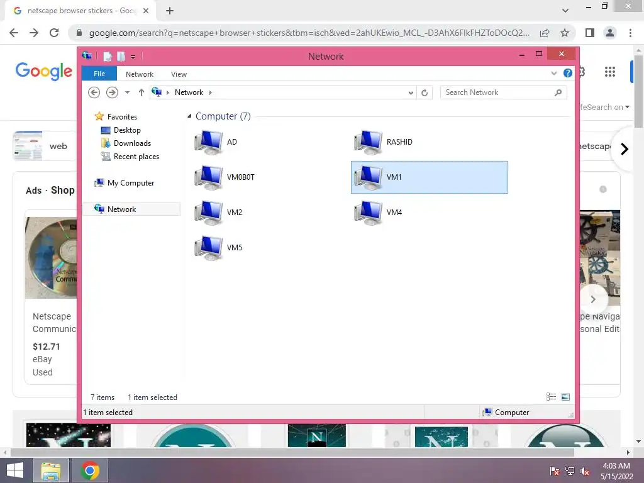Click the Google logo
The width and height of the screenshot is (644, 483).
pyautogui.click(x=44, y=72)
